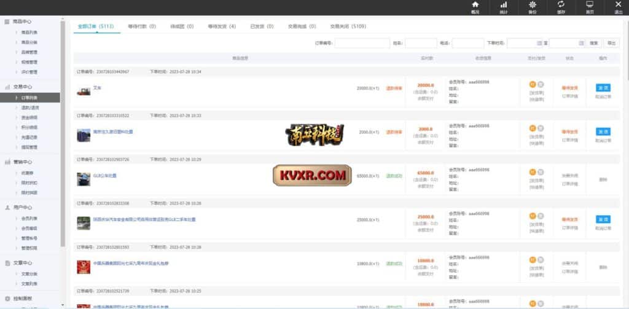Click gray shipping icon in the 25000.0 order
Viewport: 629px width, 309px height.
pos(541,216)
